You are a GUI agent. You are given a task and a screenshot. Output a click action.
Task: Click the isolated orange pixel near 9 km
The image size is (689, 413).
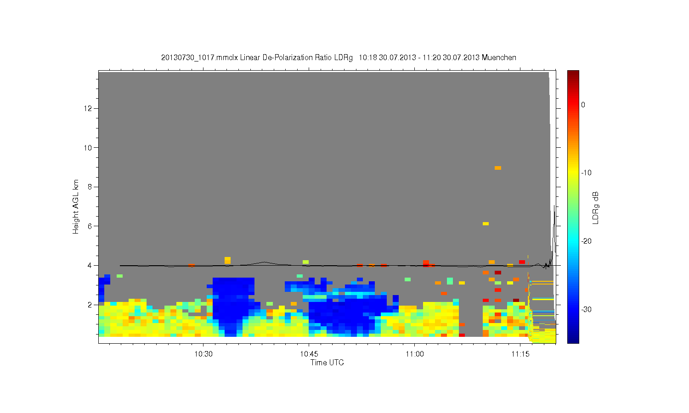coord(498,168)
